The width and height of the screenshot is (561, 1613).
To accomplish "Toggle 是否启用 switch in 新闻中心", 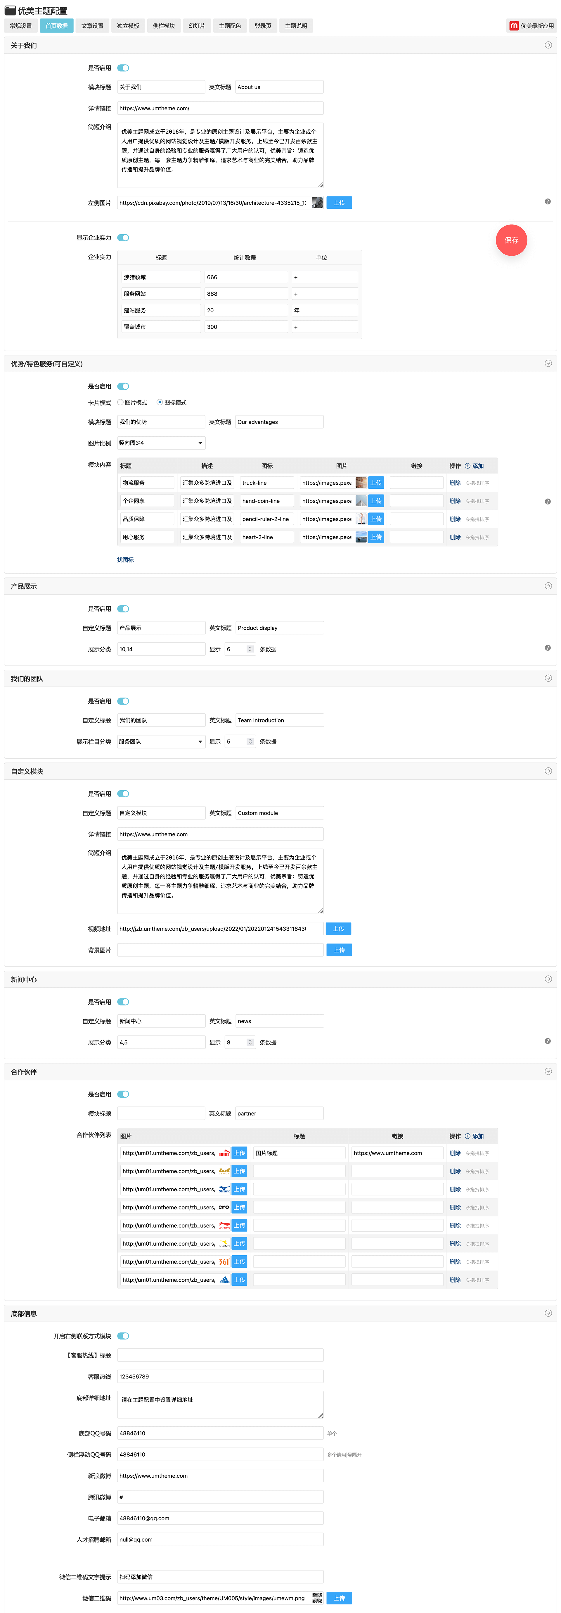I will [x=123, y=1002].
